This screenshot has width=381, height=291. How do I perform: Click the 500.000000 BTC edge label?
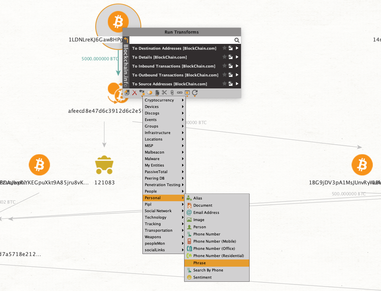[349, 194]
